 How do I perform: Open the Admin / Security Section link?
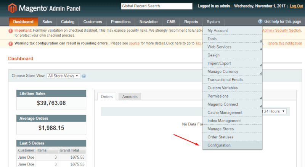pyautogui.click(x=282, y=31)
